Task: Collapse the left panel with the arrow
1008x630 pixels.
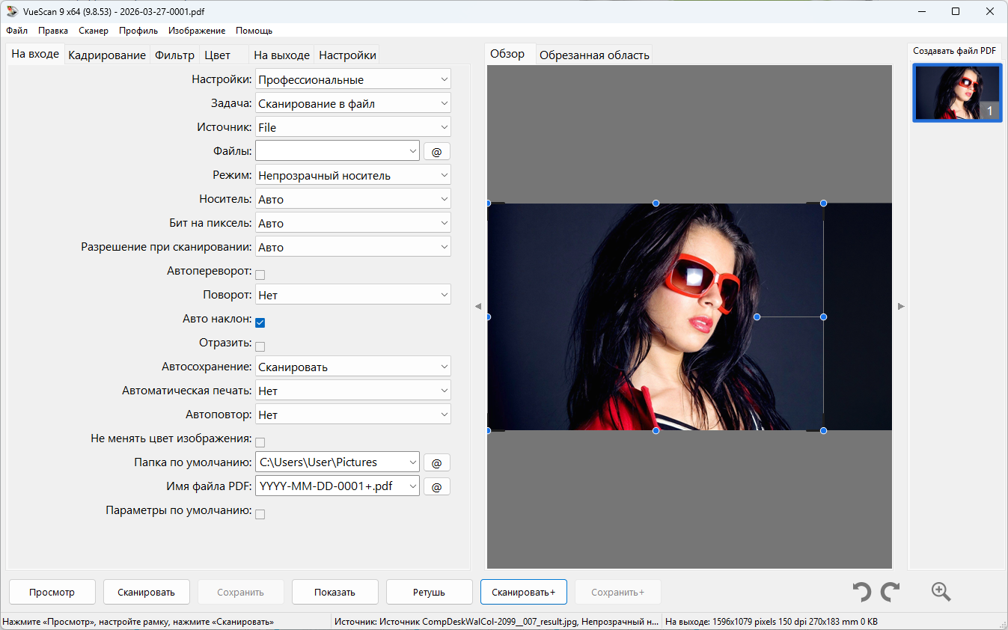Action: pyautogui.click(x=478, y=306)
